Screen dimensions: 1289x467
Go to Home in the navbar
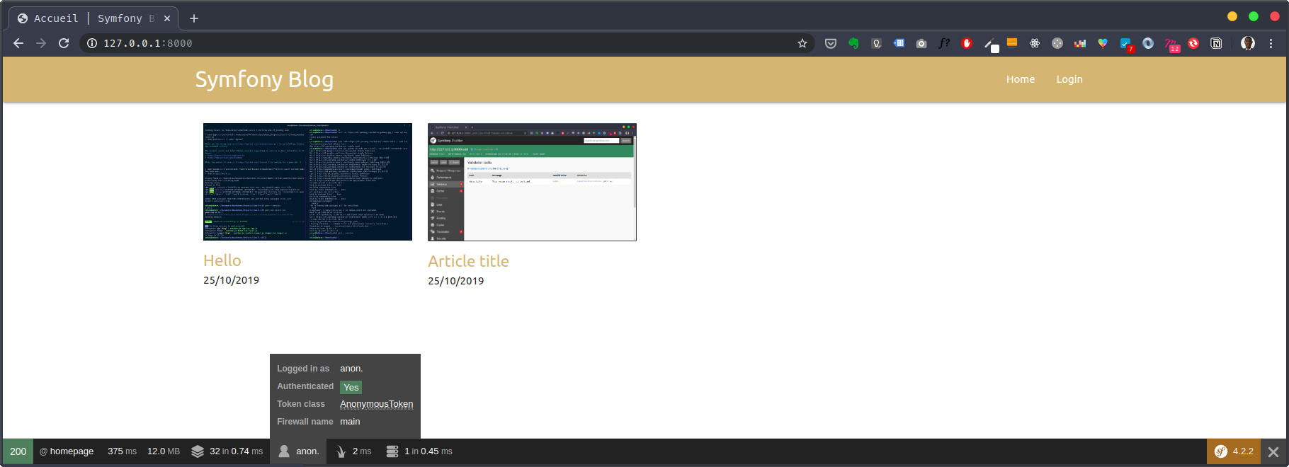1020,79
